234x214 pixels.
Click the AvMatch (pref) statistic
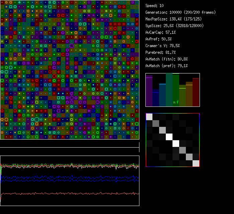click(166, 66)
